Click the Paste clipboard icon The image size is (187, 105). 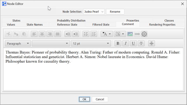24,34
